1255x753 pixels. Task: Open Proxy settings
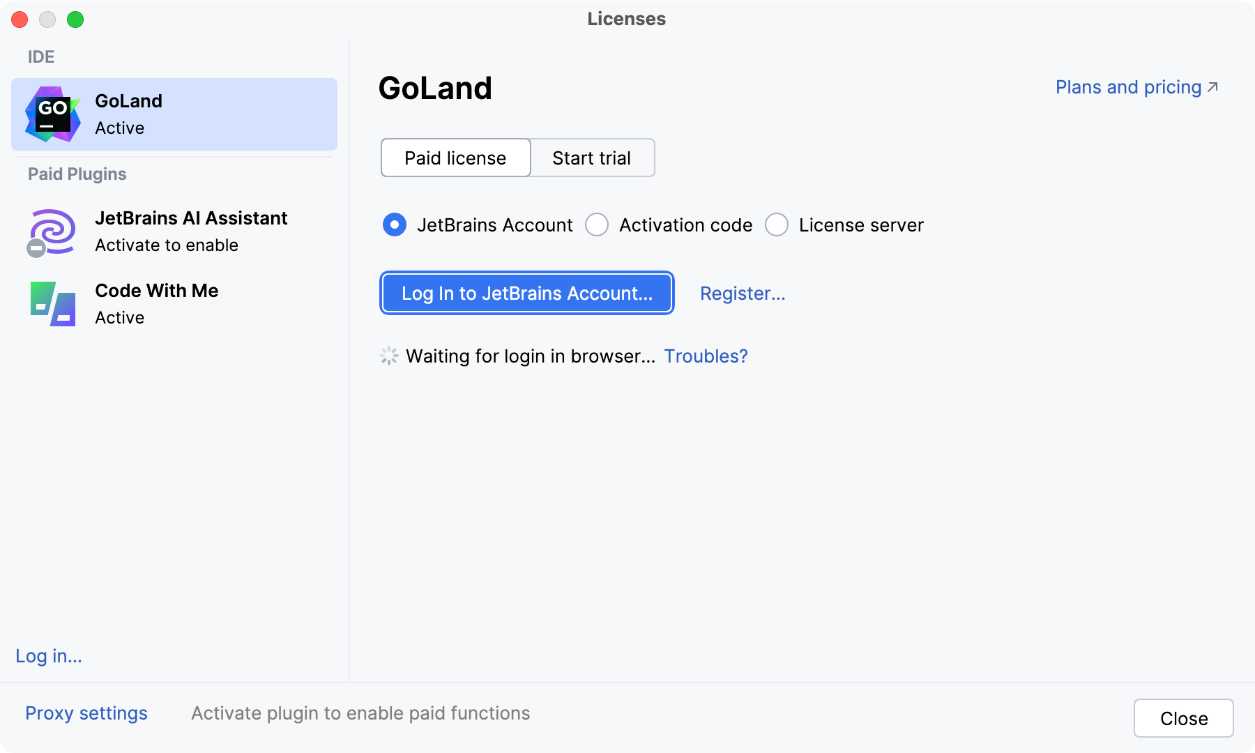coord(86,713)
